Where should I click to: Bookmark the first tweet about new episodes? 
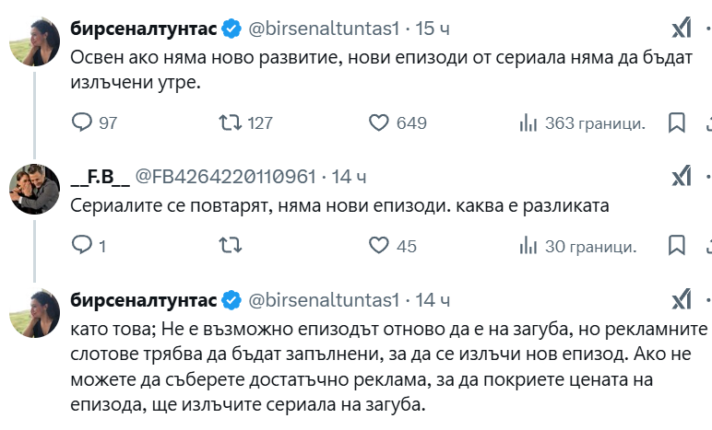(676, 122)
